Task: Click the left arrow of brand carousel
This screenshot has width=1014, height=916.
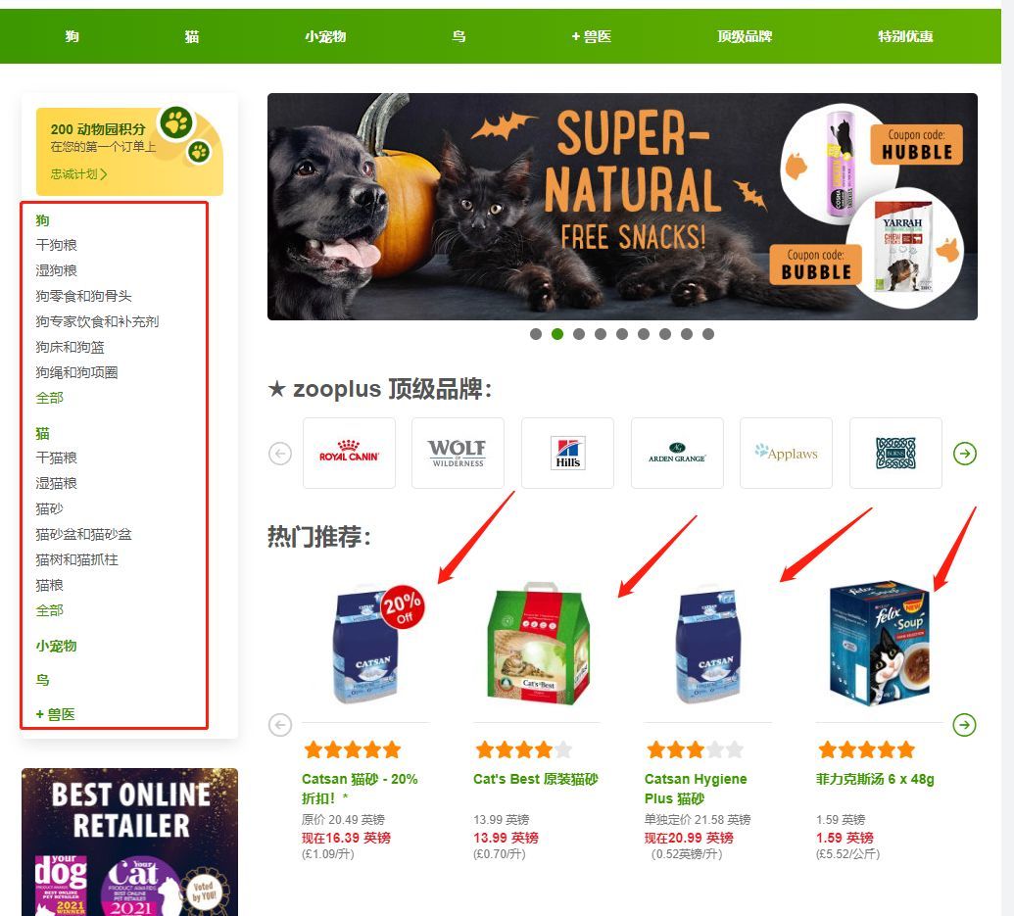Action: (280, 454)
